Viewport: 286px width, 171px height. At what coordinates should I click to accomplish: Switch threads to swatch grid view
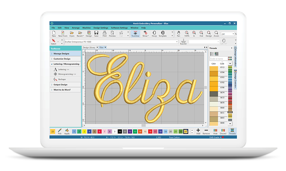tap(217, 54)
